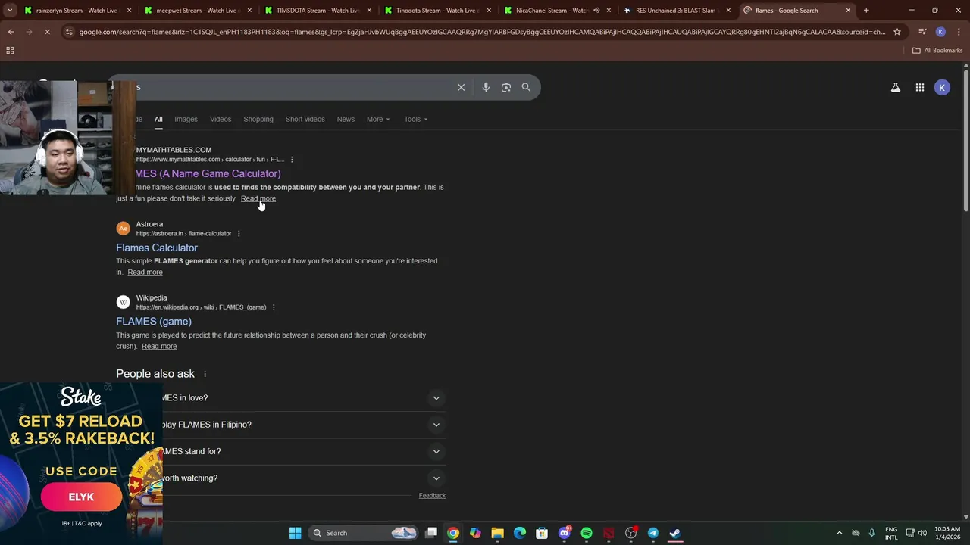This screenshot has width=970, height=545.
Task: Select the Videos search tab
Action: pyautogui.click(x=221, y=119)
